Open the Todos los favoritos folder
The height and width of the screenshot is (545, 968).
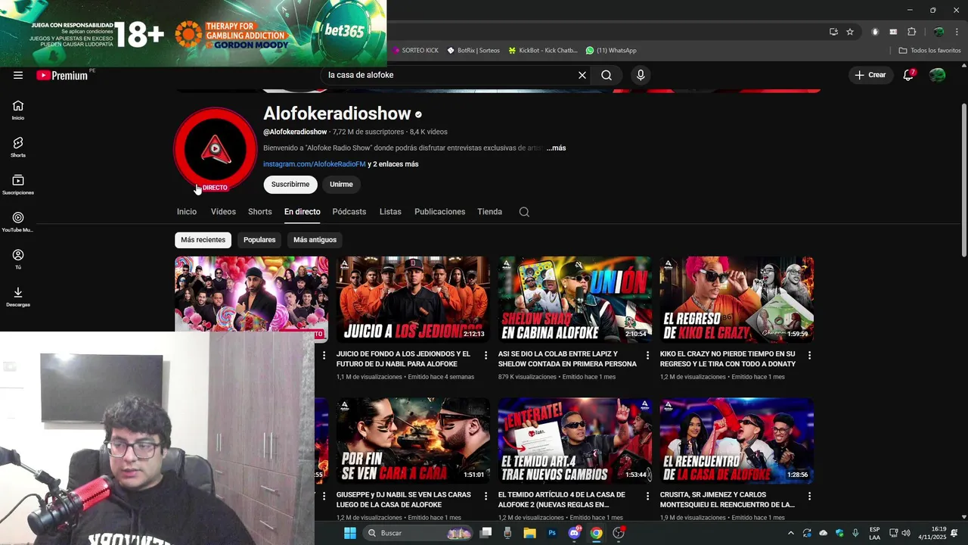tap(929, 51)
